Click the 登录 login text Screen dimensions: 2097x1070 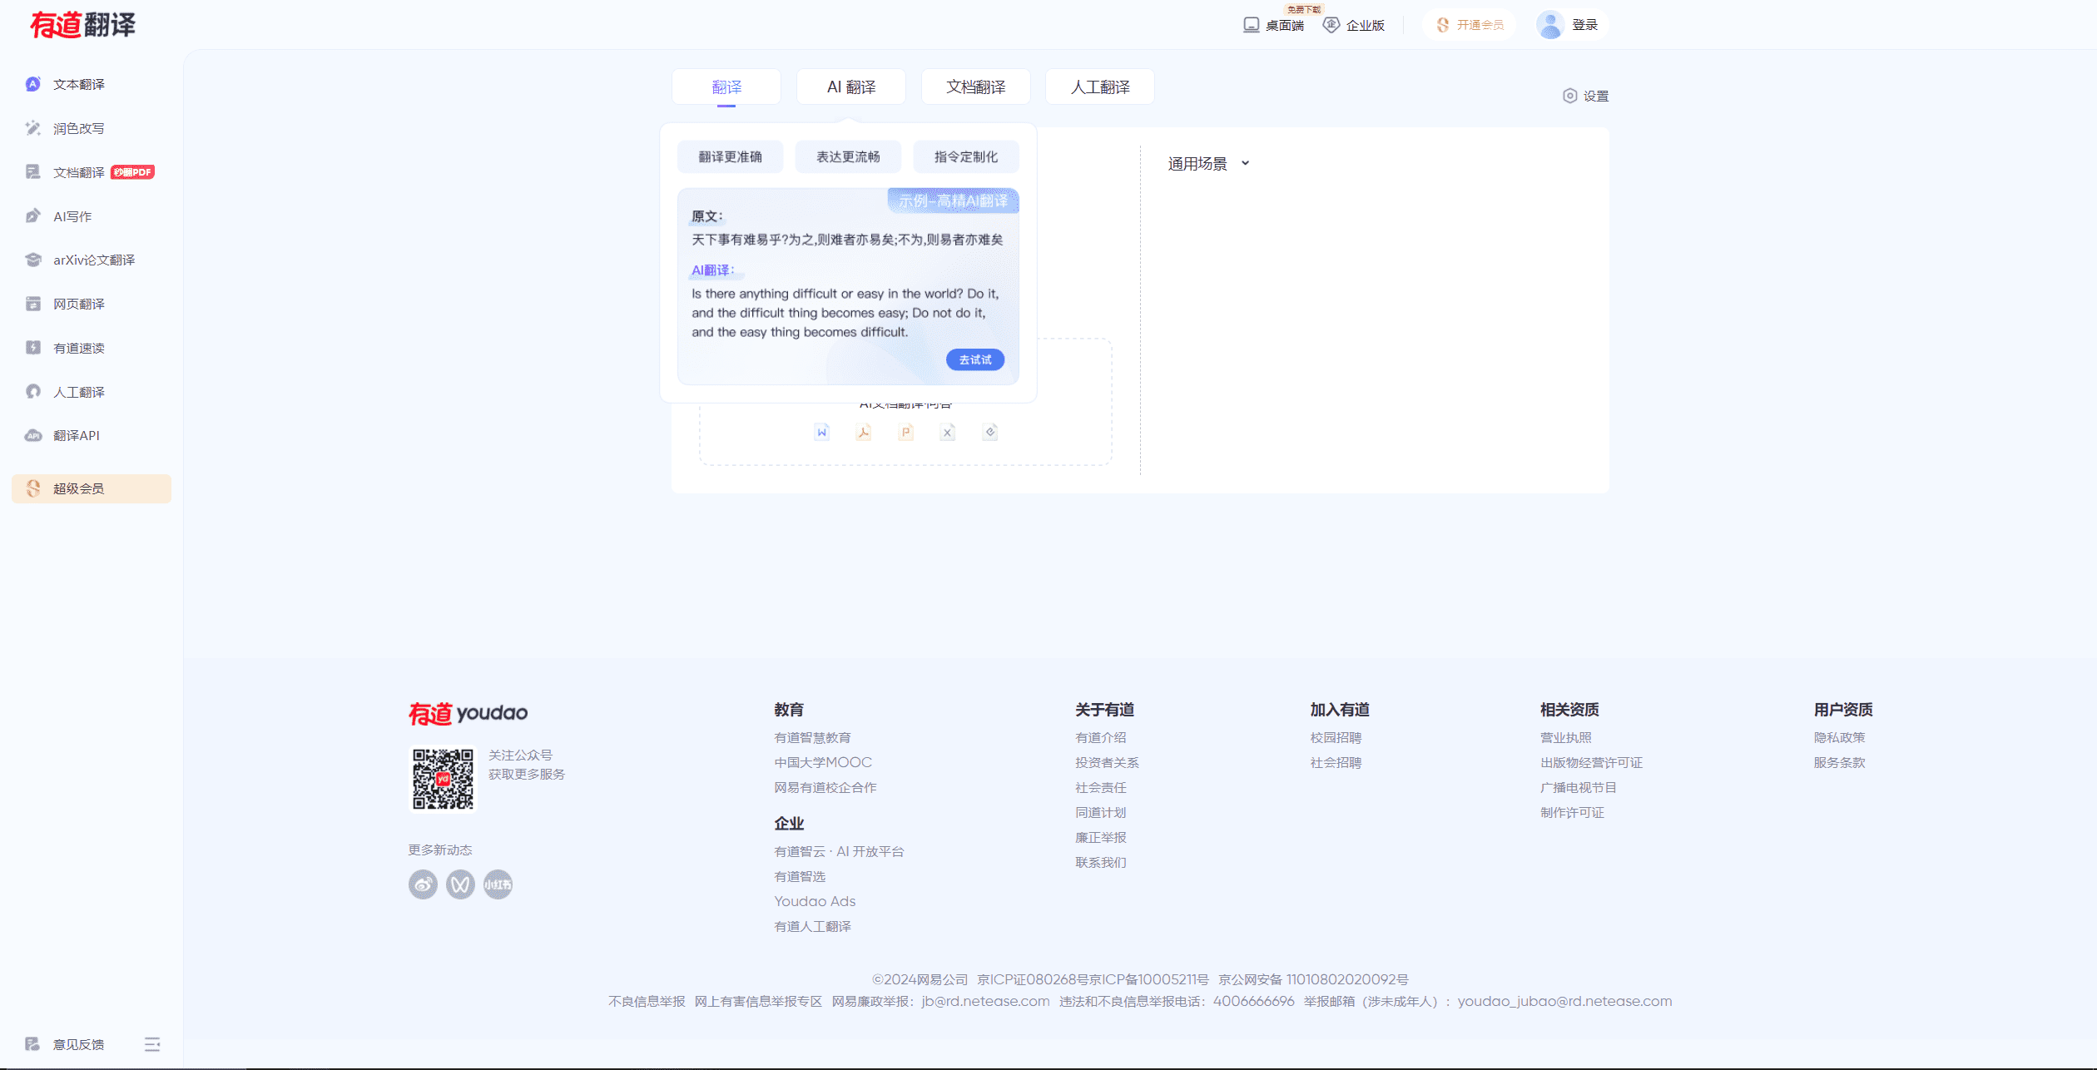pos(1584,25)
